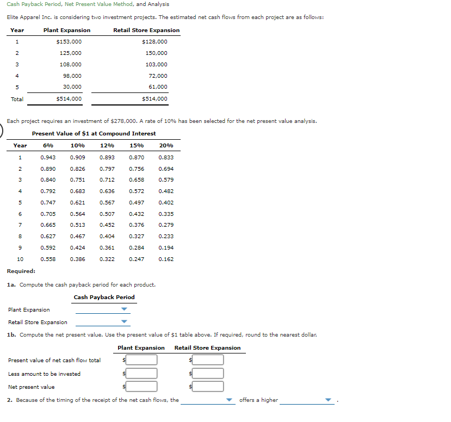Open the 'offers a higher' answer dropdown
The width and height of the screenshot is (451, 422).
point(329,400)
